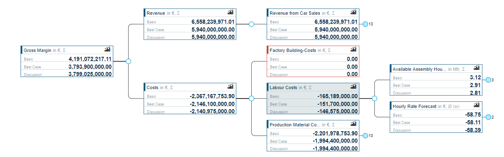Expand 13 children of Production Material Costs
The width and height of the screenshot is (504, 157).
365,136
